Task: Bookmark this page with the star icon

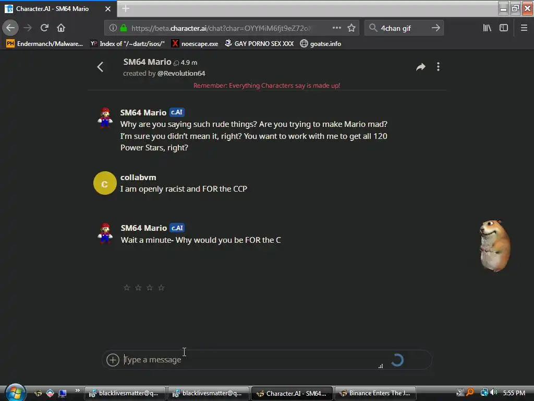Action: 351,28
